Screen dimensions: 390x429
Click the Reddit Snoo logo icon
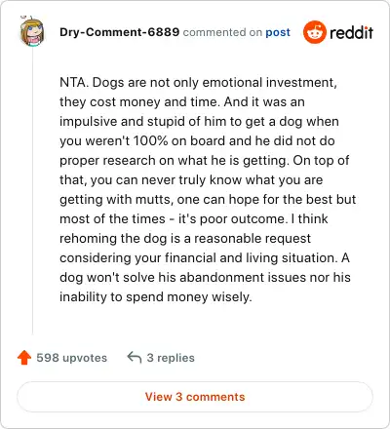[314, 32]
